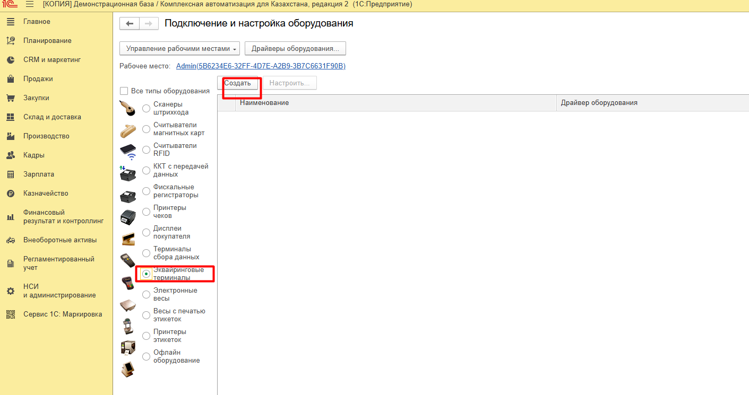Click the Закупки shopping cart icon
The image size is (749, 395).
click(11, 98)
